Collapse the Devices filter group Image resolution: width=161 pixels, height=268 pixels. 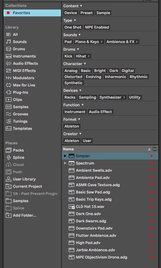(80, 90)
